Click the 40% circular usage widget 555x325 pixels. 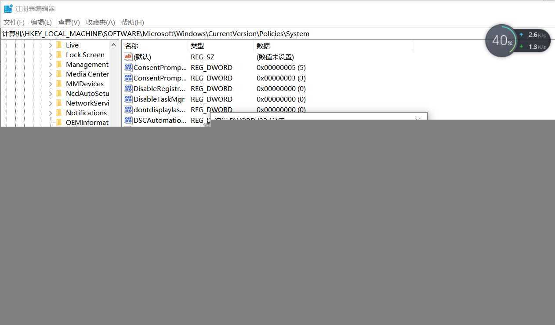(x=501, y=40)
